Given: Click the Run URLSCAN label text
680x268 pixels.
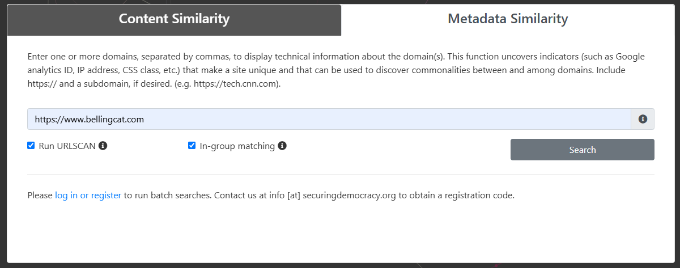Looking at the screenshot, I should coord(67,146).
